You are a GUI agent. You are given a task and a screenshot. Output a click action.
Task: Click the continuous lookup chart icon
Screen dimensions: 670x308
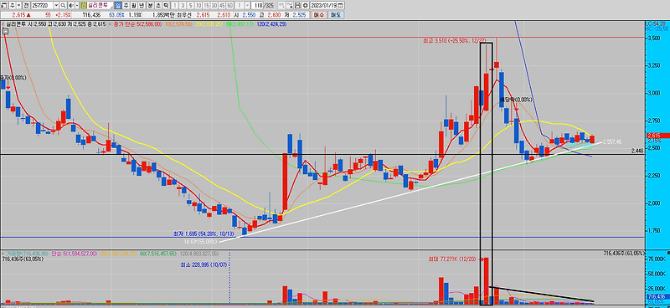point(290,5)
